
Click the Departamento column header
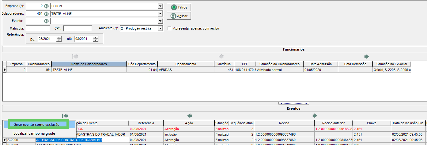pyautogui.click(x=186, y=64)
